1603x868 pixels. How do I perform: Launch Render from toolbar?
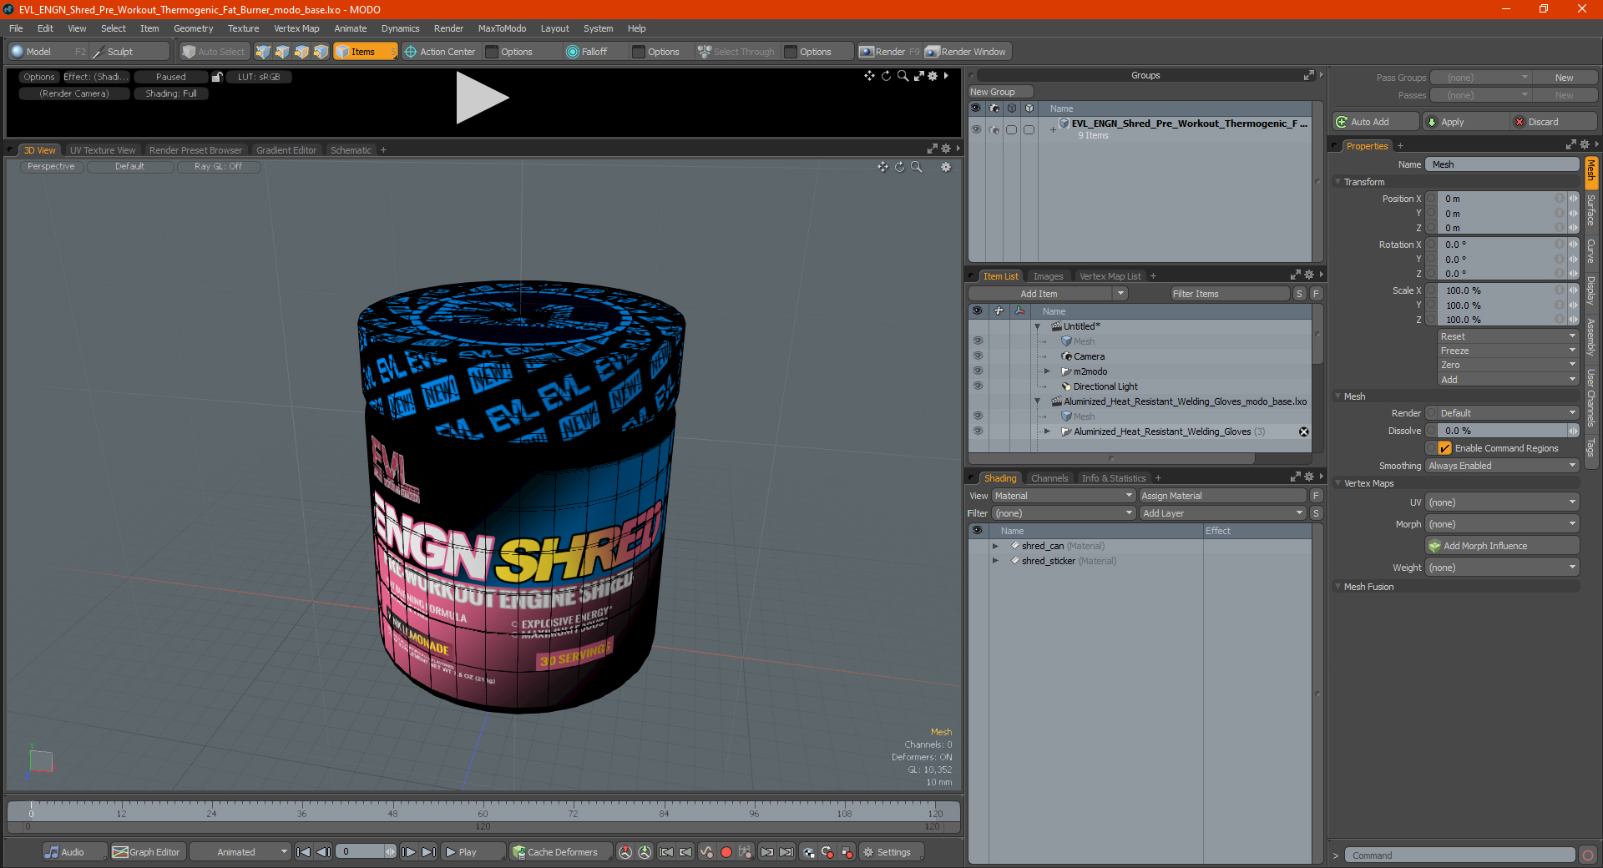[889, 52]
